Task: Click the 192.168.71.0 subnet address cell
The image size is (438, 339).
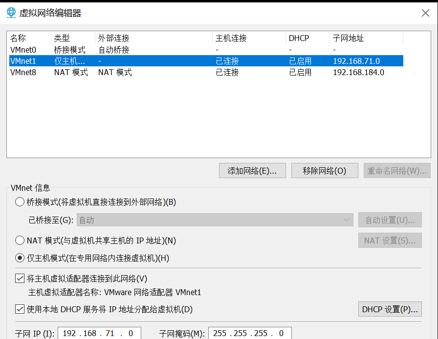Action: point(356,61)
